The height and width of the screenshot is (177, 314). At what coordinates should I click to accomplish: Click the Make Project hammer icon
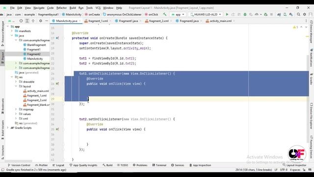165,14
